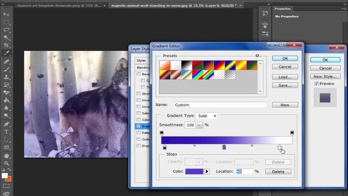Image resolution: width=348 pixels, height=196 pixels.
Task: Enable the Satin effect checkbox
Action: (139, 113)
